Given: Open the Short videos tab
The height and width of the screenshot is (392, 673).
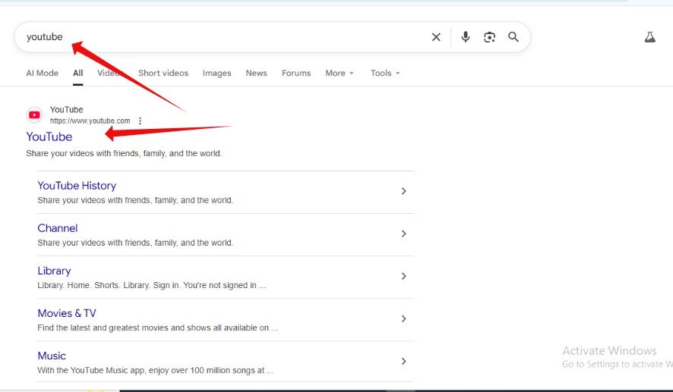Looking at the screenshot, I should (x=163, y=73).
